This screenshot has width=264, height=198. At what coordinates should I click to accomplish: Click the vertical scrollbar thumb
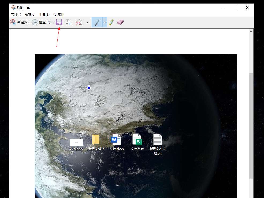click(251, 126)
